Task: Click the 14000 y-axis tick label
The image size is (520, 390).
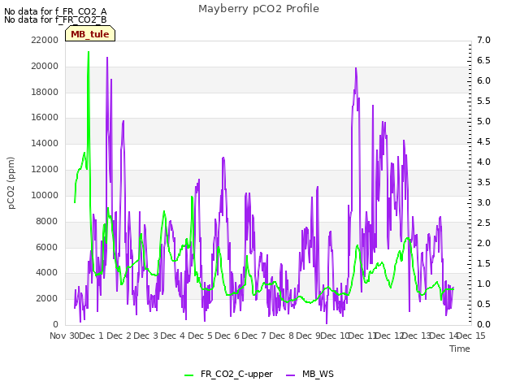Action: point(45,143)
